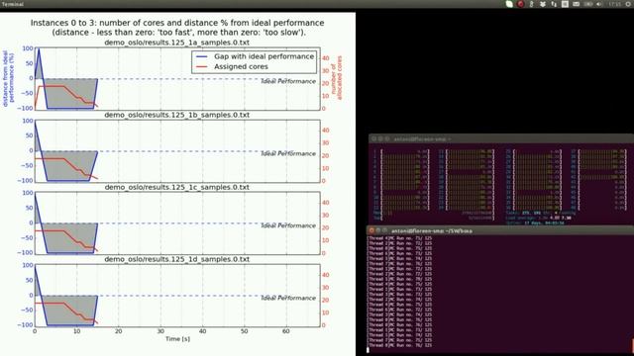
Task: Click the Terminal application title in top panel
Action: pos(13,4)
